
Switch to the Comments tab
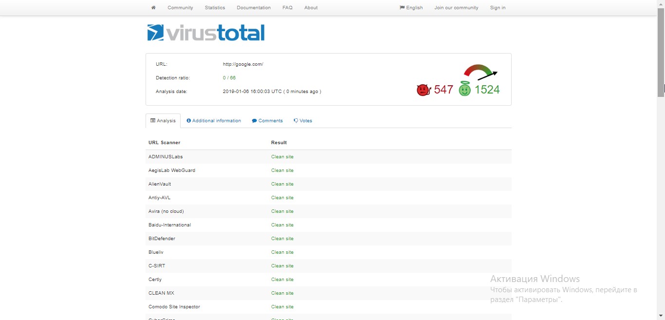[x=267, y=121]
